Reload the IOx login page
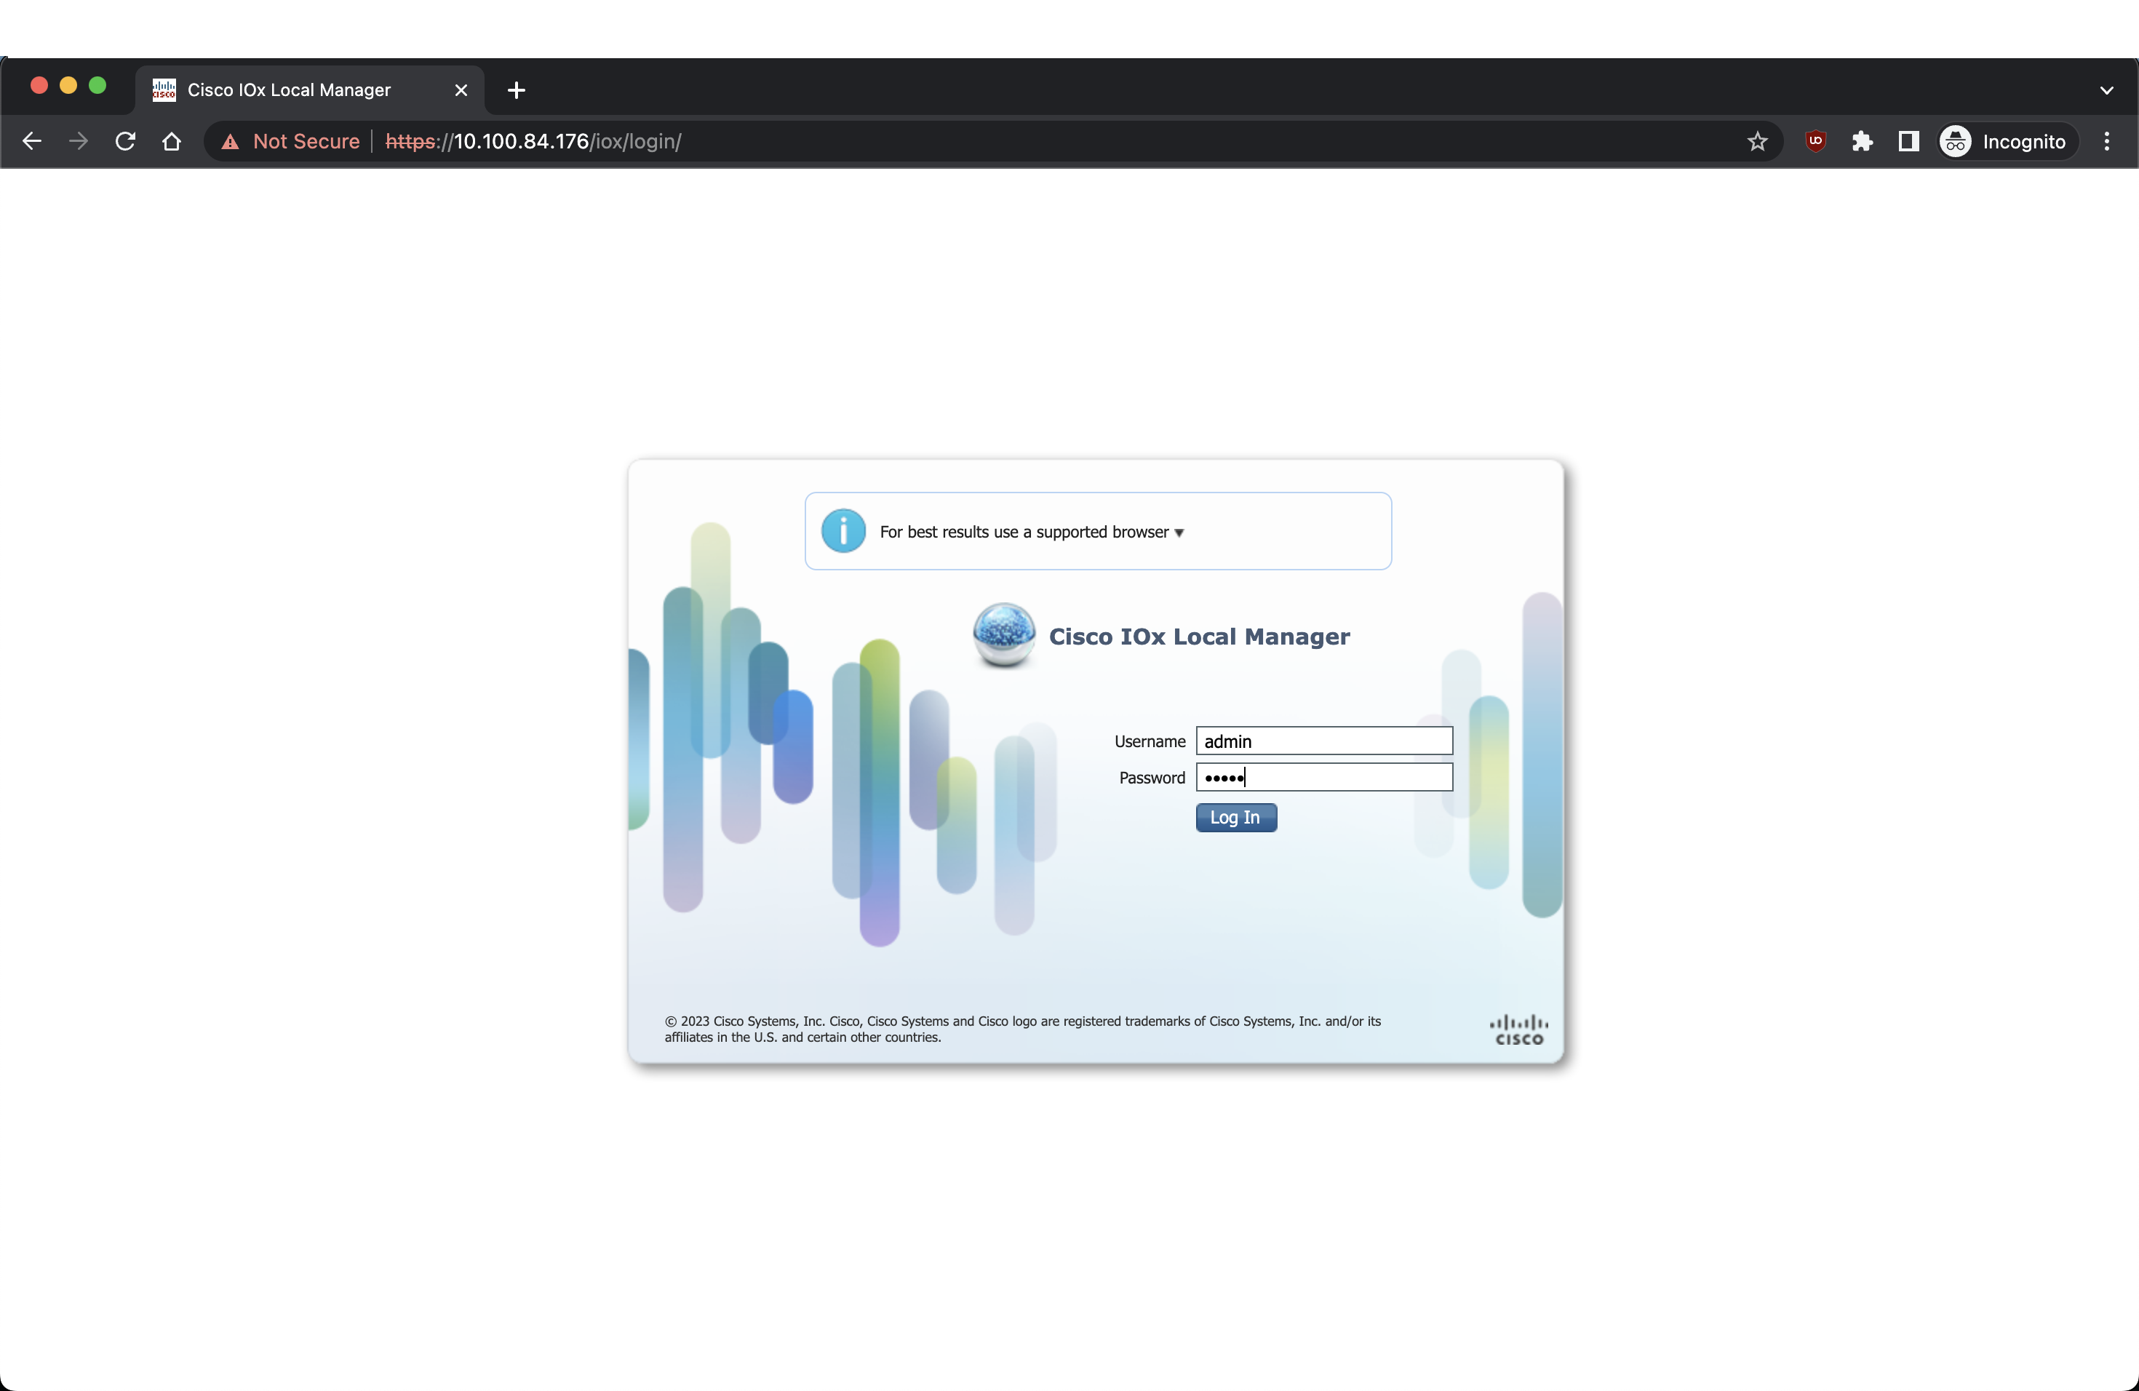2139x1391 pixels. pos(126,141)
